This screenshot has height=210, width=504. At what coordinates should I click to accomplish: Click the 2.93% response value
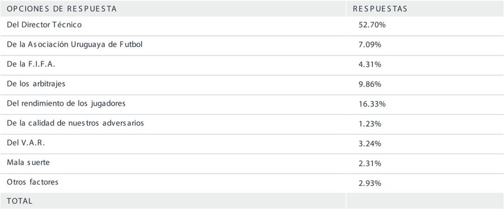click(370, 183)
